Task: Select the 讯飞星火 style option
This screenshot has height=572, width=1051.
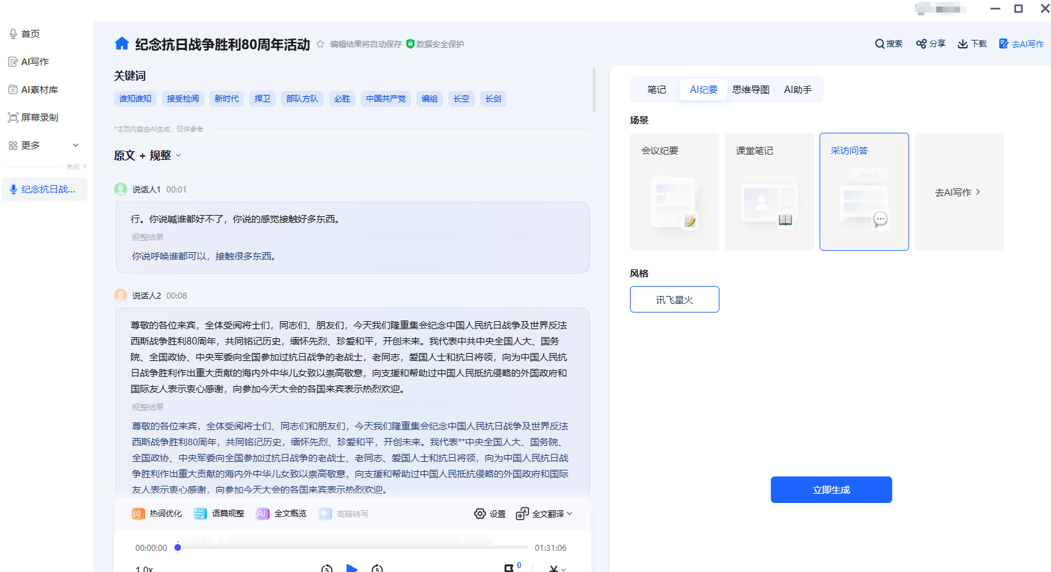Action: coord(674,299)
